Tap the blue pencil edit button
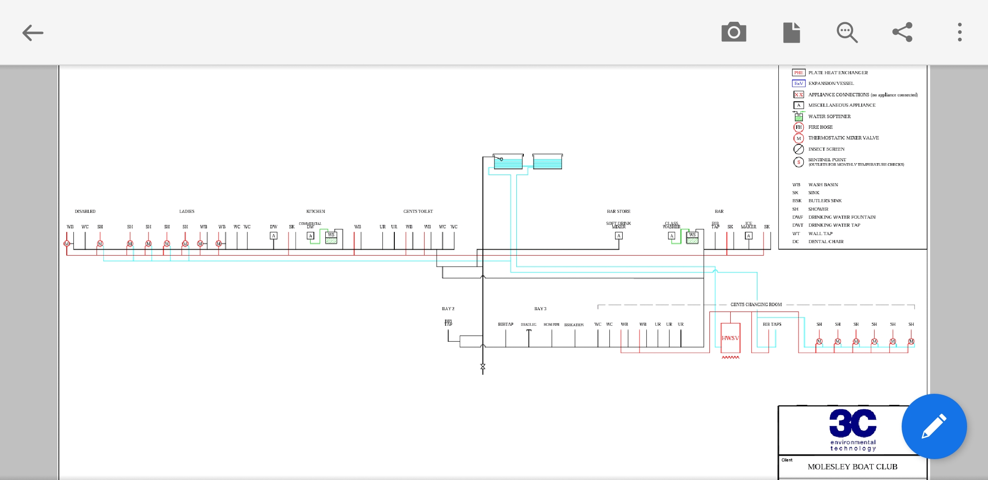The image size is (988, 480). tap(934, 426)
